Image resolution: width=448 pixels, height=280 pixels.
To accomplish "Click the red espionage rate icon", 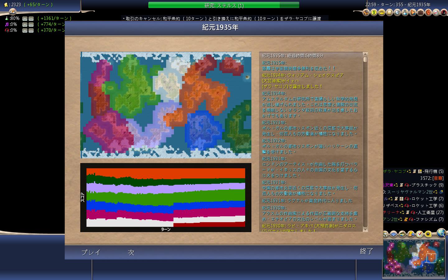I will point(7,30).
